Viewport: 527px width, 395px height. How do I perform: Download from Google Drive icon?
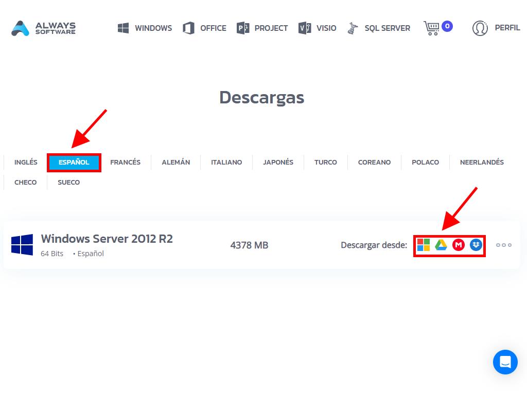click(x=441, y=245)
